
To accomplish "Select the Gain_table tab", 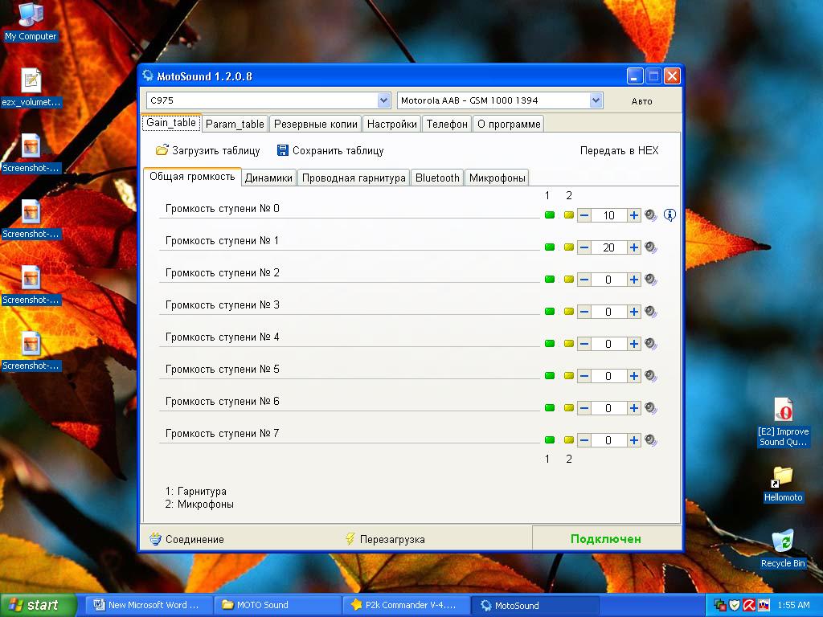I will click(171, 123).
